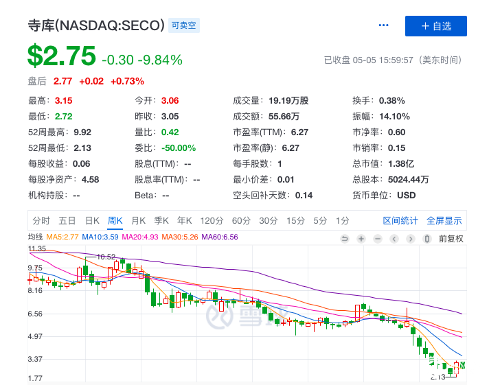Click the chart reset (undo) icon

(x=345, y=238)
